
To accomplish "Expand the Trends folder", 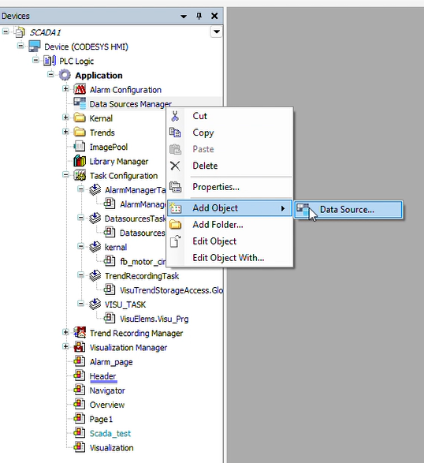I will tap(65, 132).
